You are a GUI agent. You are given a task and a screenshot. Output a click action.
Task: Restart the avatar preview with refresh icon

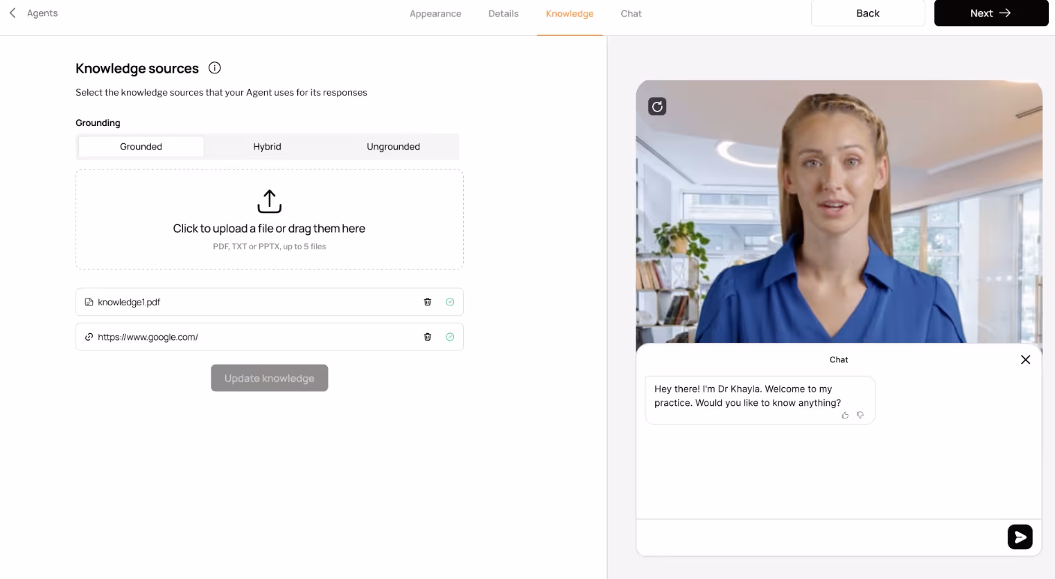point(656,106)
